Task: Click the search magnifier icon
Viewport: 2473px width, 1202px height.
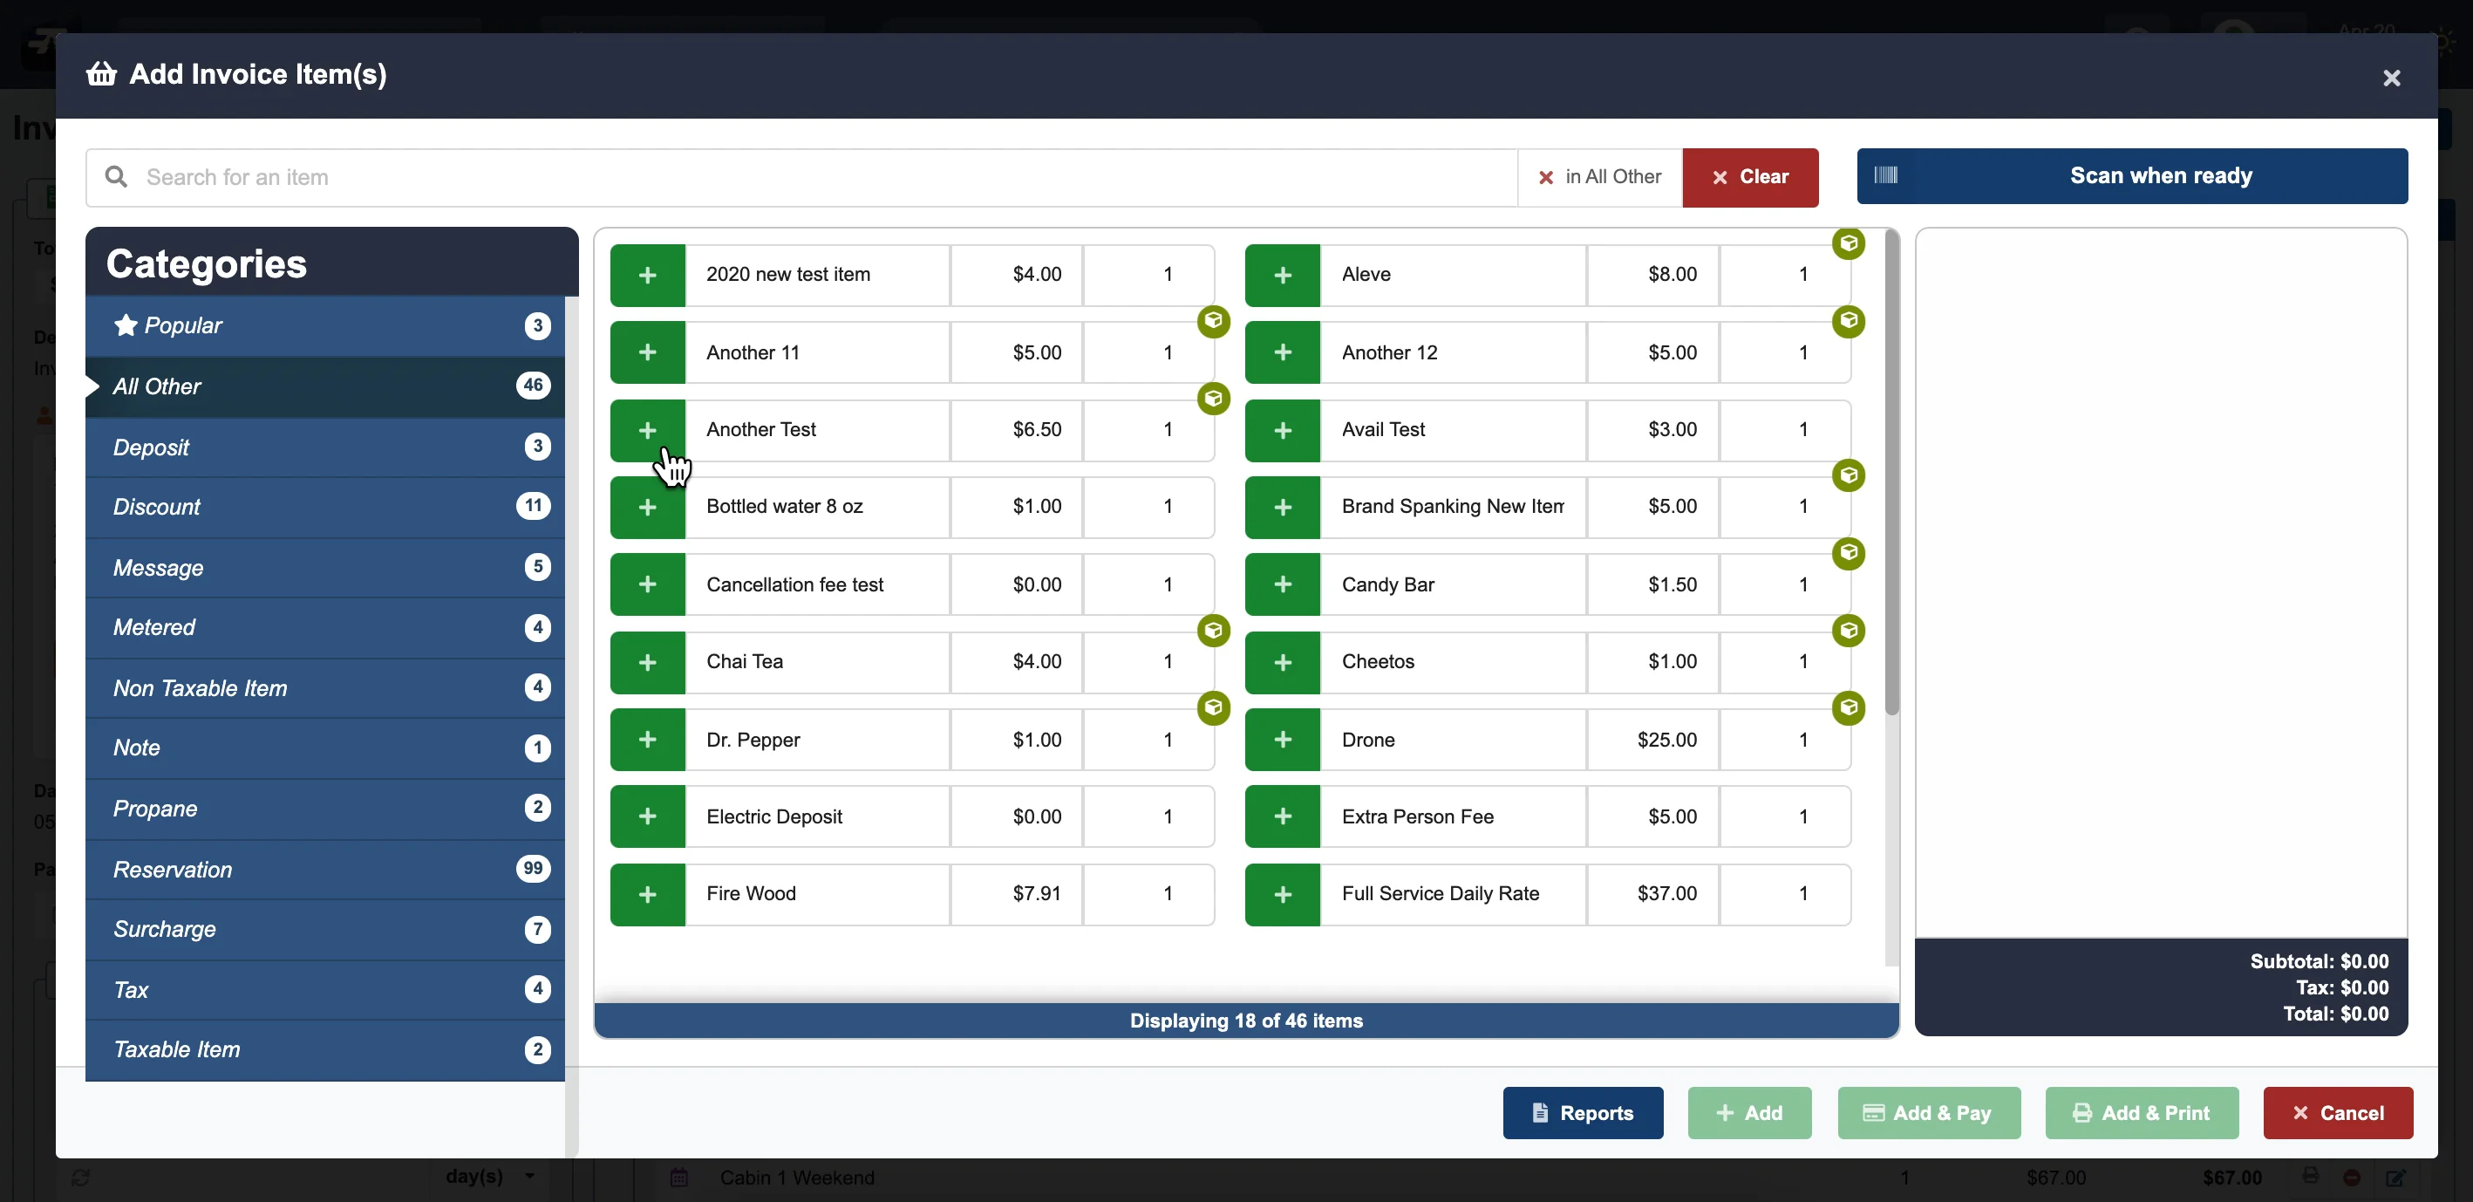Action: click(x=116, y=177)
